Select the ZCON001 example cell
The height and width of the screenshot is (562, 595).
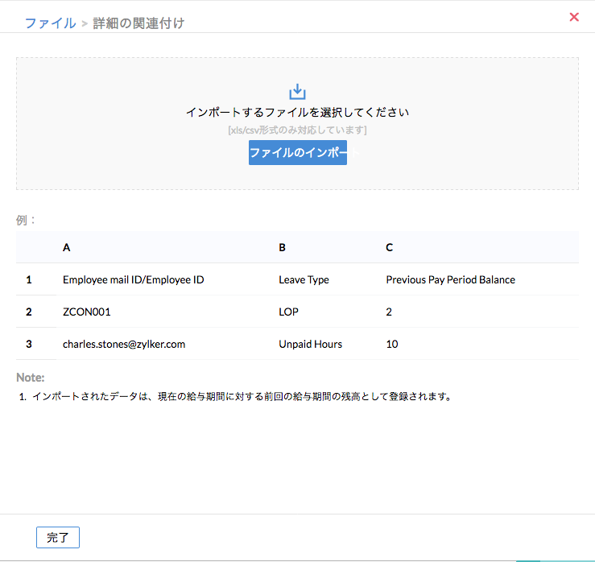86,312
